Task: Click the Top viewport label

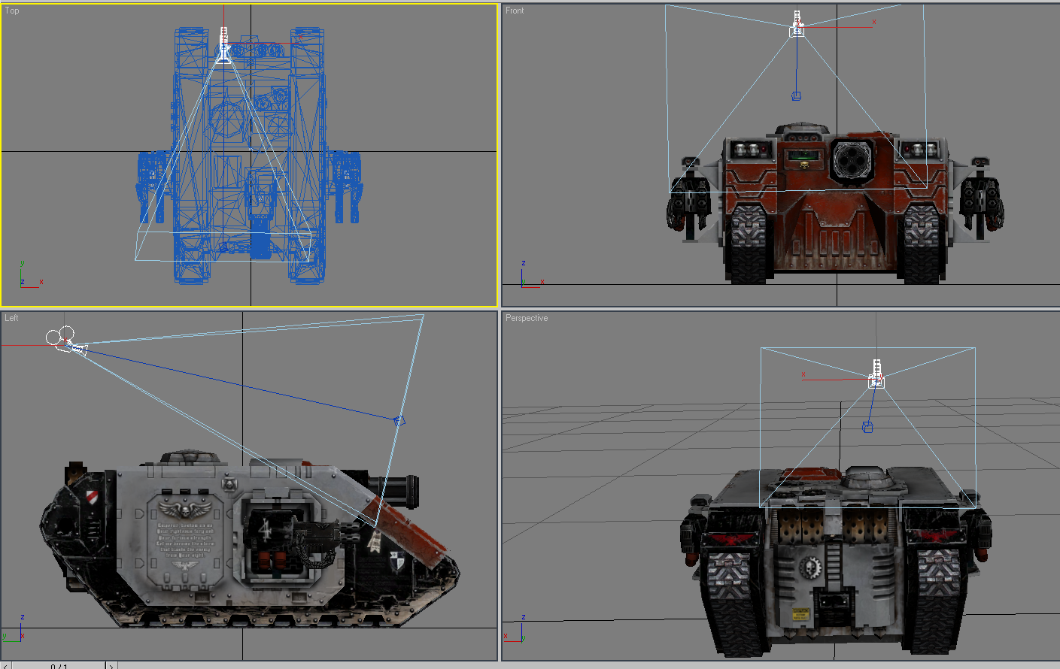Action: [12, 11]
